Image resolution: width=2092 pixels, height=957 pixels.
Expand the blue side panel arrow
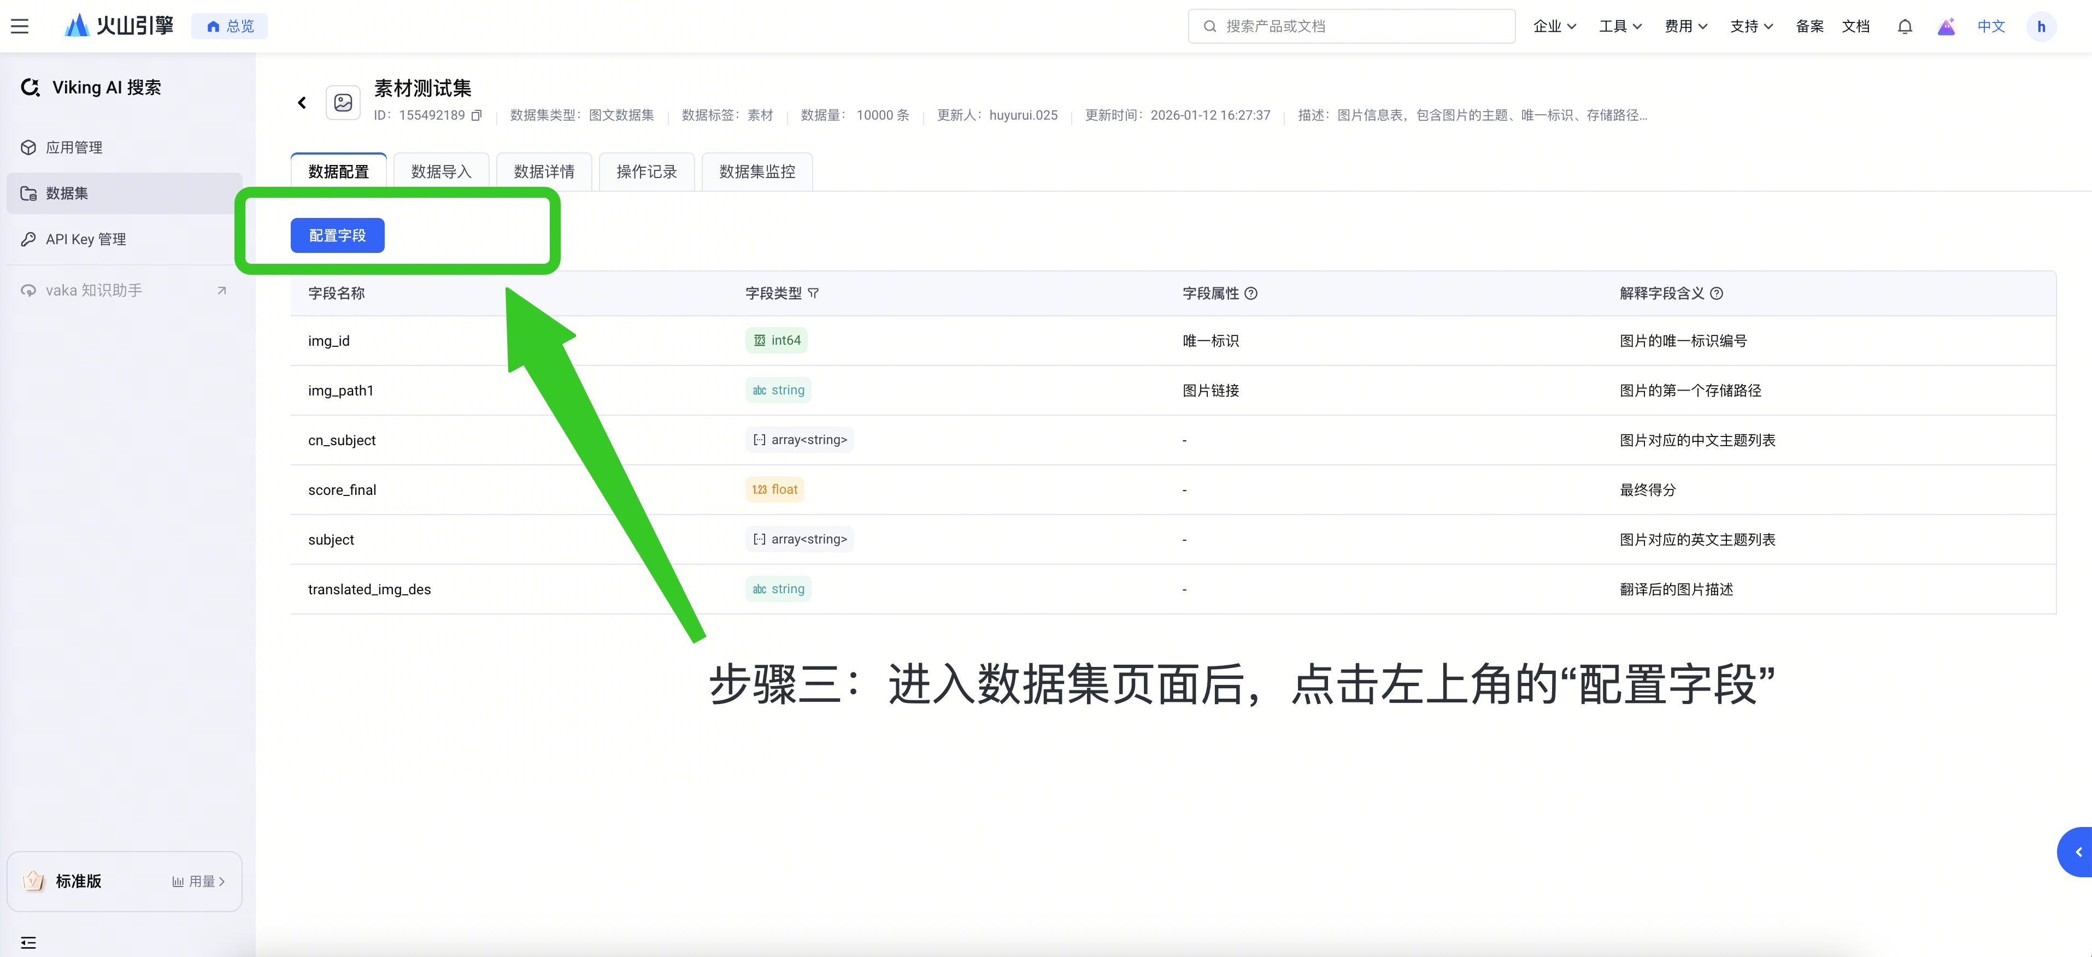tap(2078, 852)
